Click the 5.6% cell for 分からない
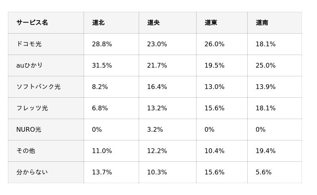This screenshot has height=195, width=317. pos(264,172)
